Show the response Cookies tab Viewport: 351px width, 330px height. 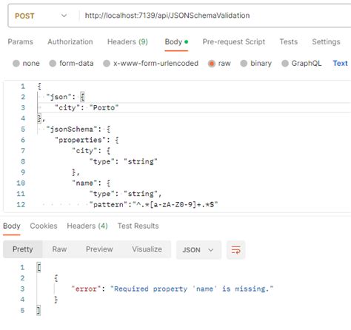[44, 226]
